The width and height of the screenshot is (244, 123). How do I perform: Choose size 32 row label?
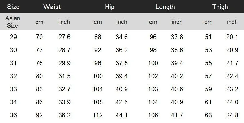click(13, 76)
